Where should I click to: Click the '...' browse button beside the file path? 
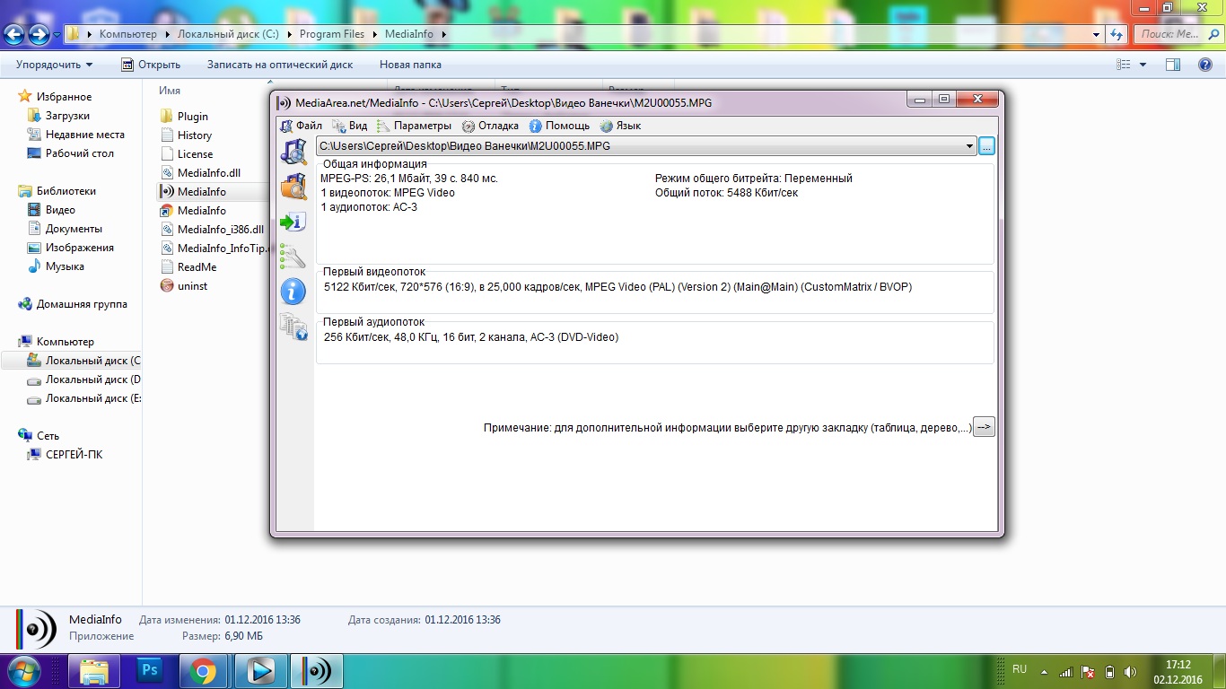986,145
